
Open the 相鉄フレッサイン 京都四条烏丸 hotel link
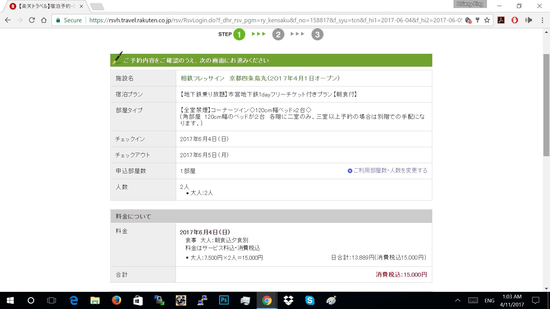pos(260,78)
